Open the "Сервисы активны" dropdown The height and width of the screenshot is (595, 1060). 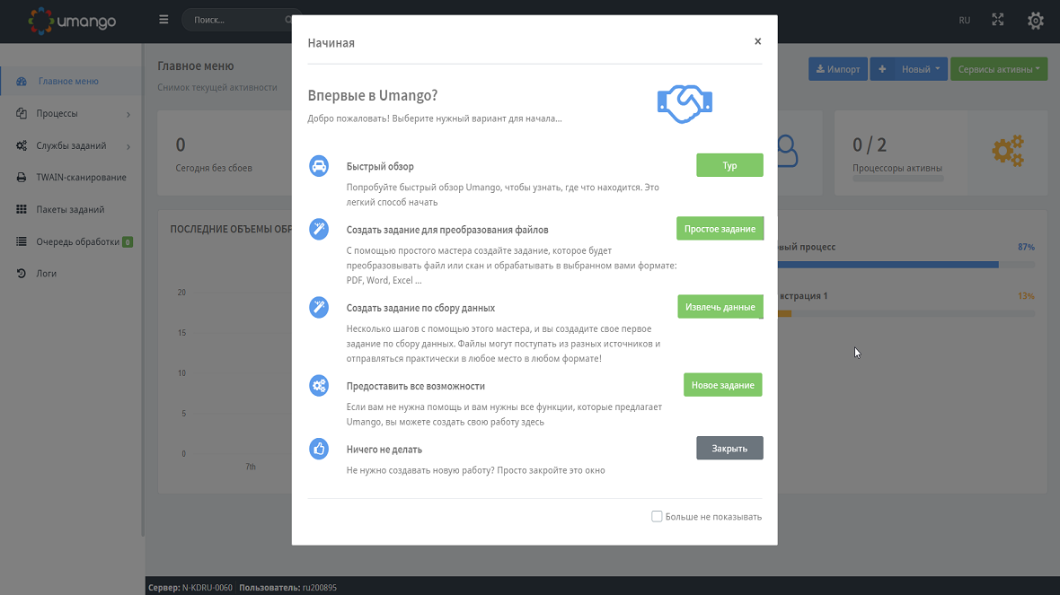[999, 69]
